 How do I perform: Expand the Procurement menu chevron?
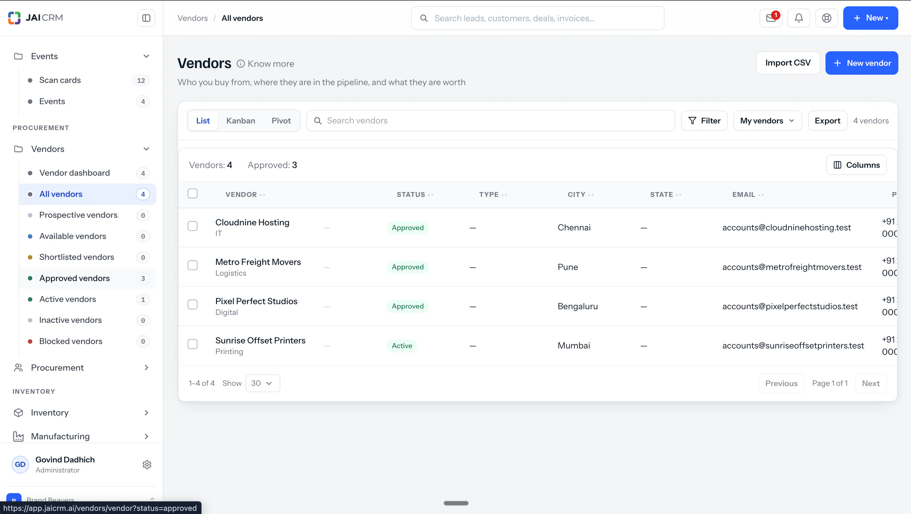point(146,368)
